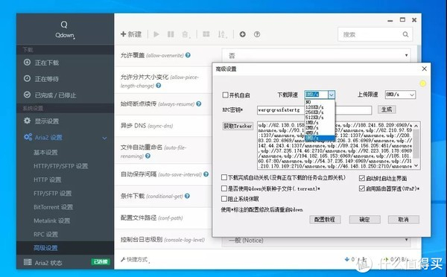This screenshot has height=277, width=447.
Task: Select 高级设置 in sidebar
Action: coord(65,248)
